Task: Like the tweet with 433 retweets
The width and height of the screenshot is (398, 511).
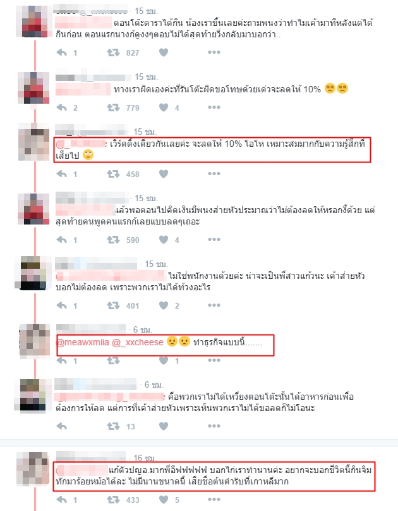Action: (x=164, y=499)
